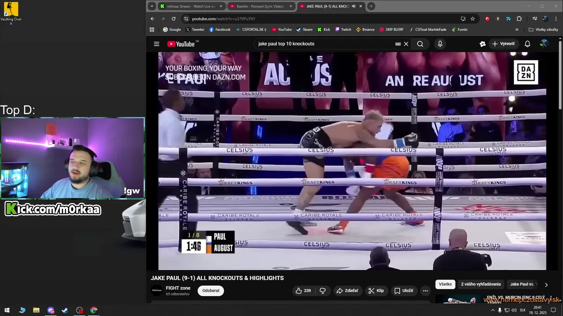This screenshot has width=563, height=316.
Task: Open volume control in system tray
Action: [x=514, y=310]
